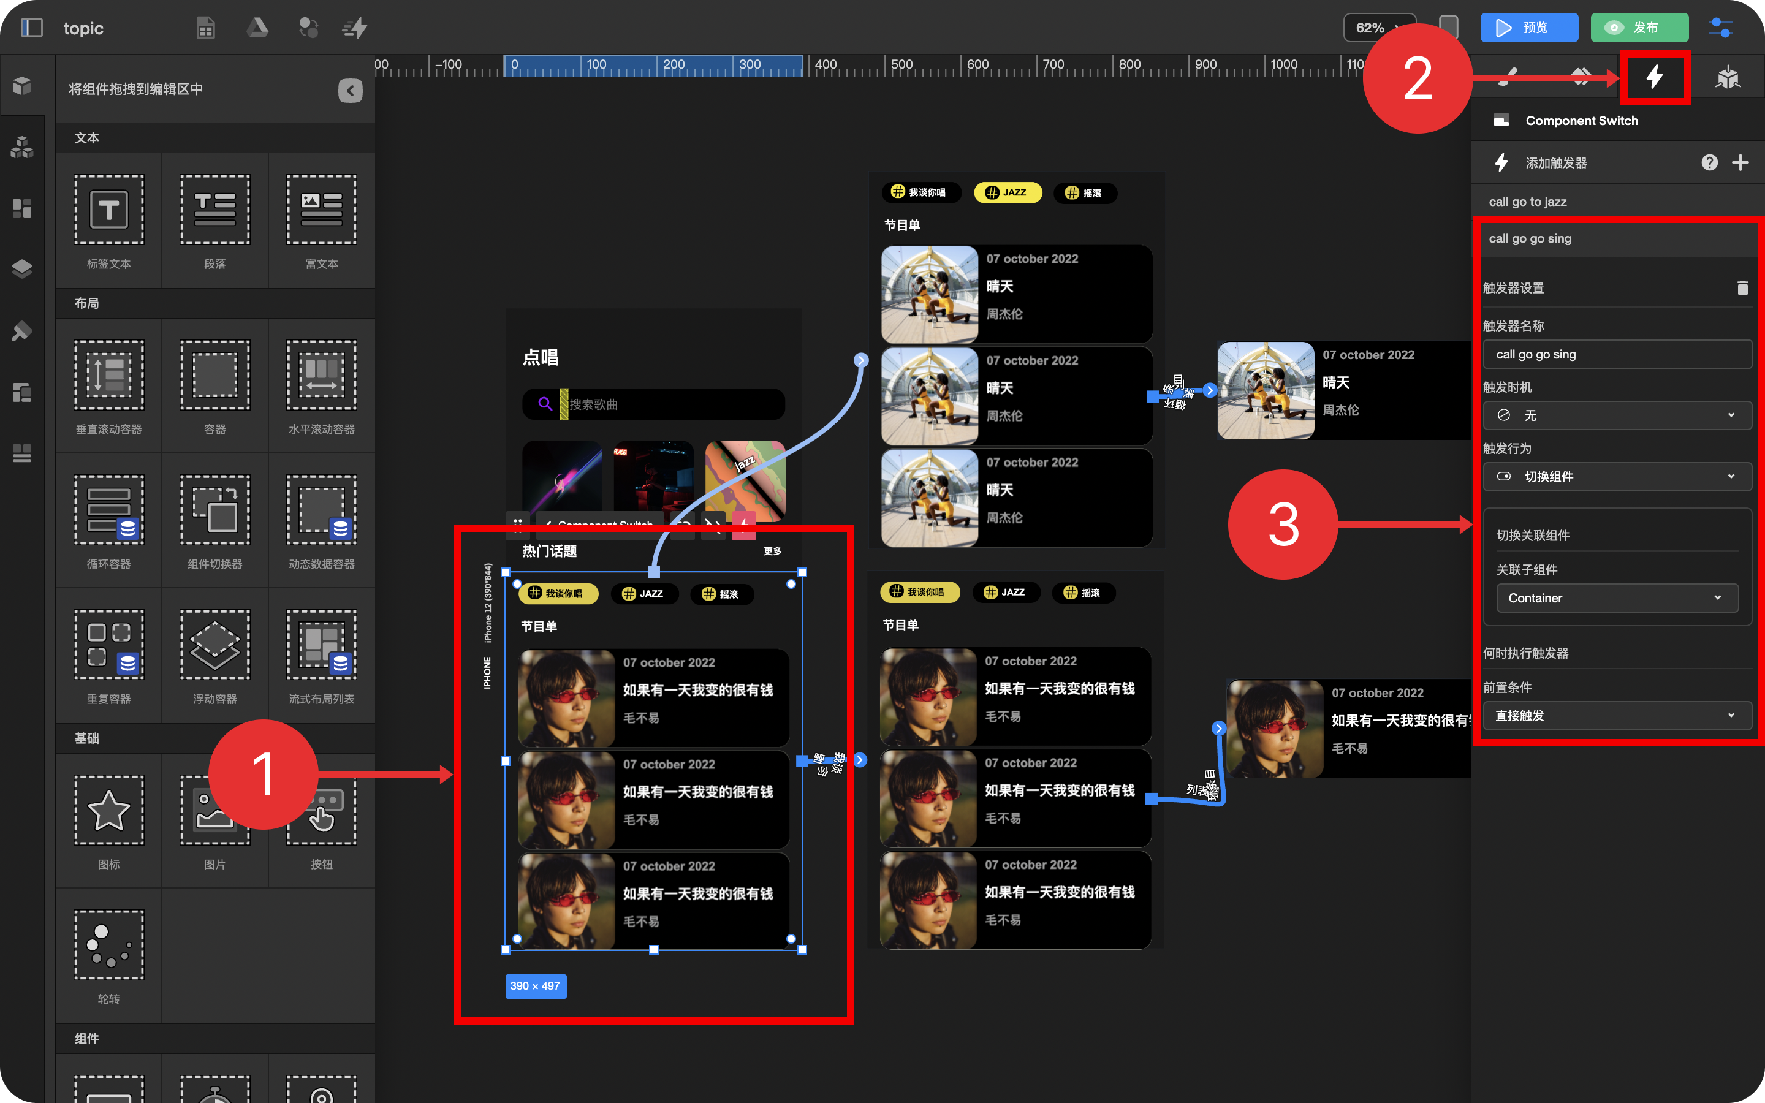
Task: Select the call go go sing trigger
Action: click(x=1618, y=238)
